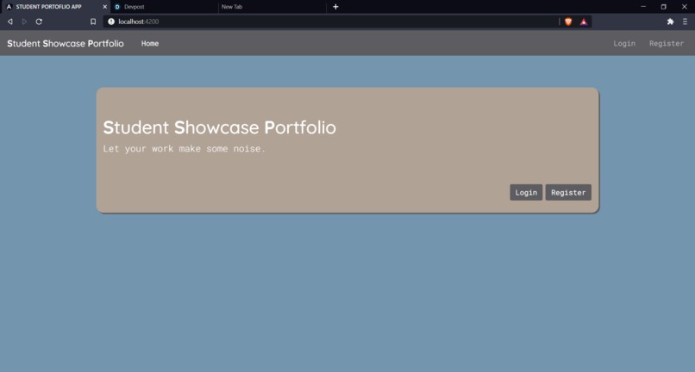Click the 'Let your work make some noise.' text
The image size is (695, 372).
184,149
